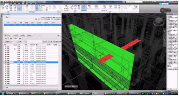Collapse the test summary section at top of Clash Detective
Image resolution: width=179 pixels, height=96 pixels.
pyautogui.click(x=4, y=17)
